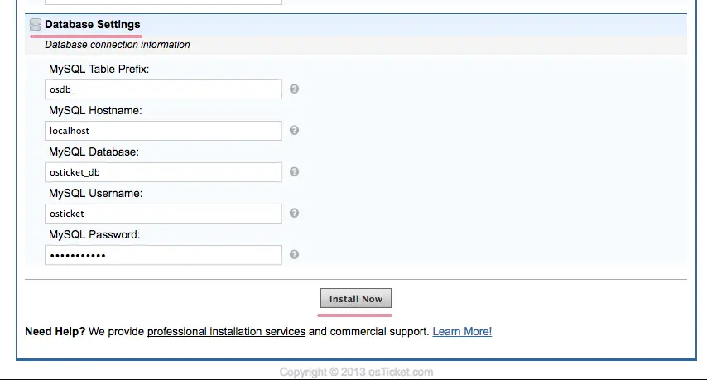Select the MySQL Database field with osticket_db
Viewport: 707px width, 380px height.
pos(163,172)
